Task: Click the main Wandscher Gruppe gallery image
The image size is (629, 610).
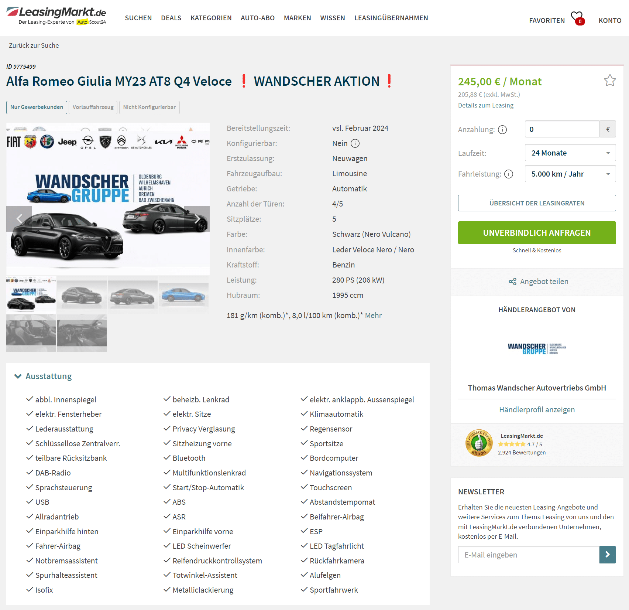Action: coord(108,199)
